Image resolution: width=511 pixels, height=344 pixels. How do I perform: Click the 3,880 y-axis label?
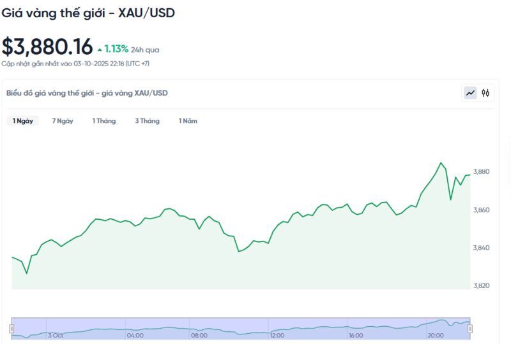(x=480, y=172)
